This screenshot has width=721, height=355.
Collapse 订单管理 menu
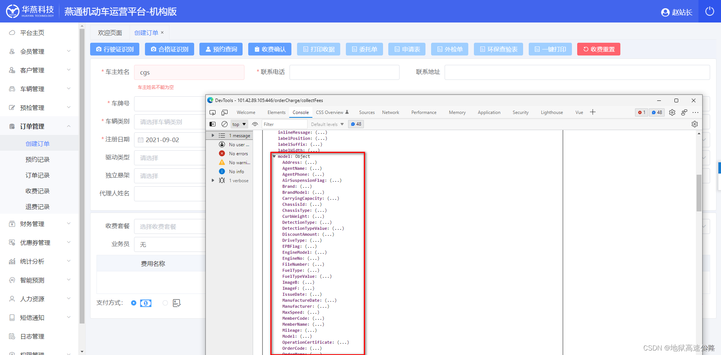pos(39,126)
